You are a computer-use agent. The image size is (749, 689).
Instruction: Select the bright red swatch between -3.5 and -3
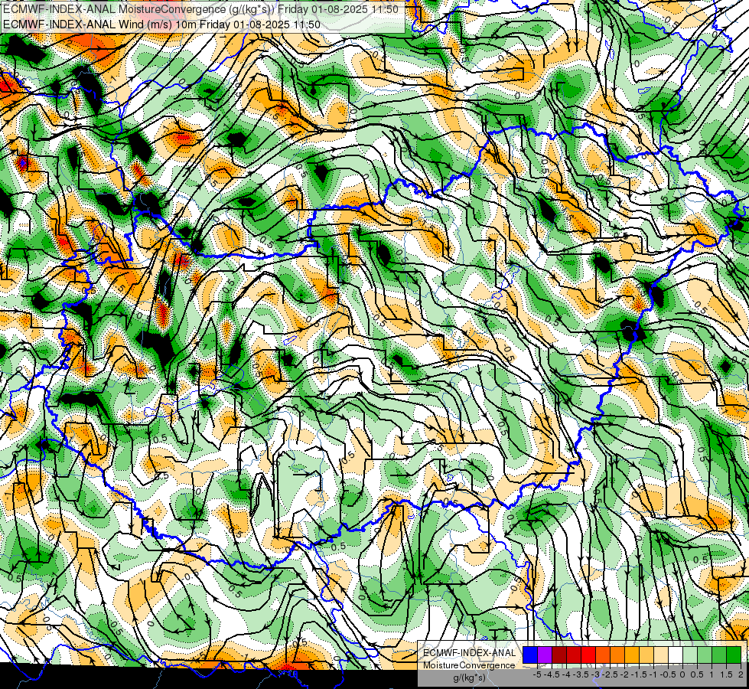pyautogui.click(x=588, y=655)
